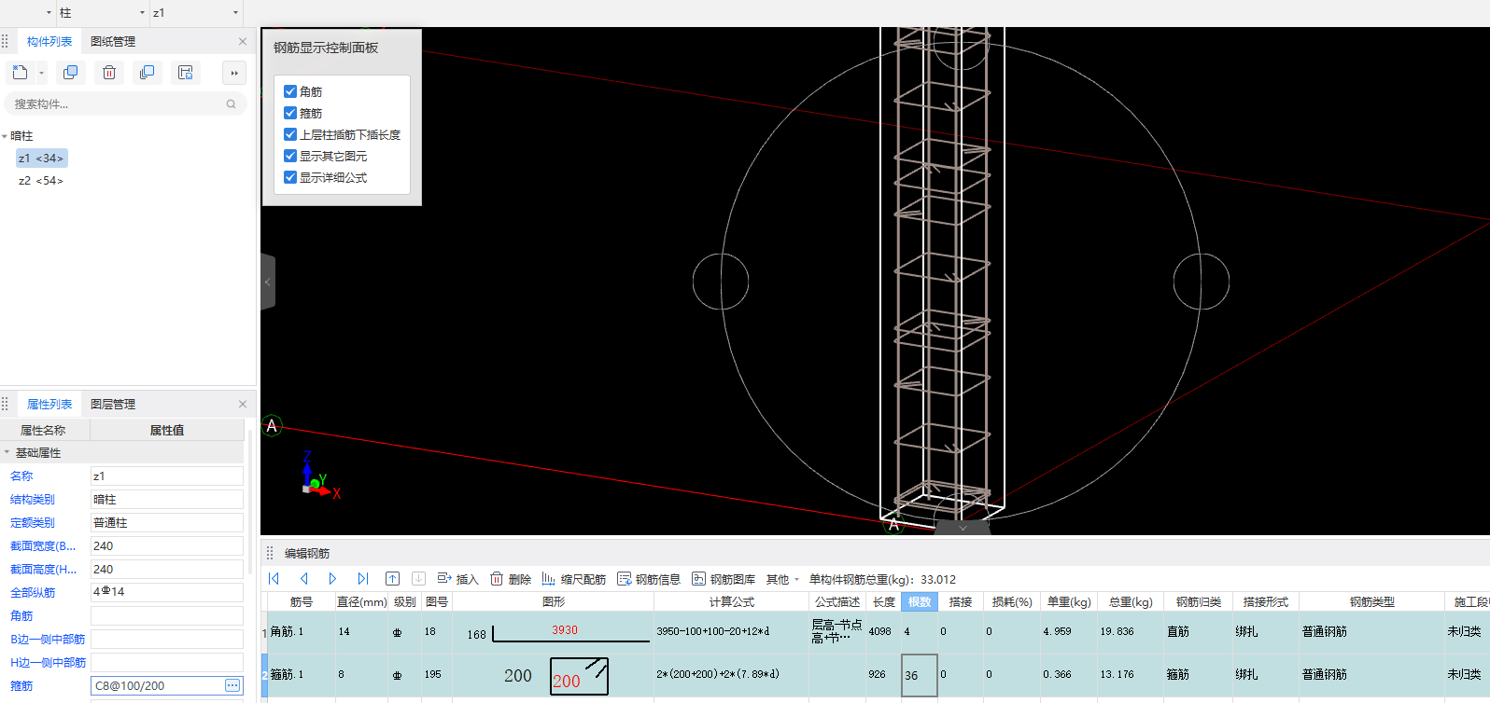This screenshot has height=703, width=1490.
Task: Click the new component icon in 构件列表
Action: pyautogui.click(x=21, y=73)
